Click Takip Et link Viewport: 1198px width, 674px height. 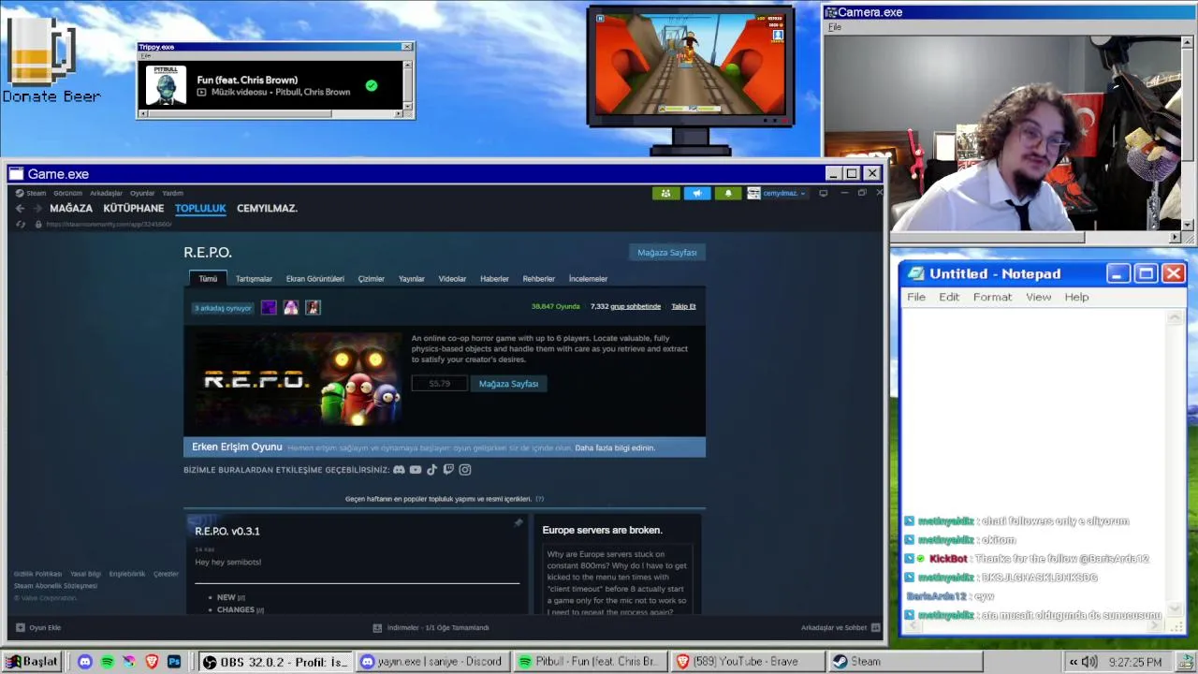pos(683,306)
